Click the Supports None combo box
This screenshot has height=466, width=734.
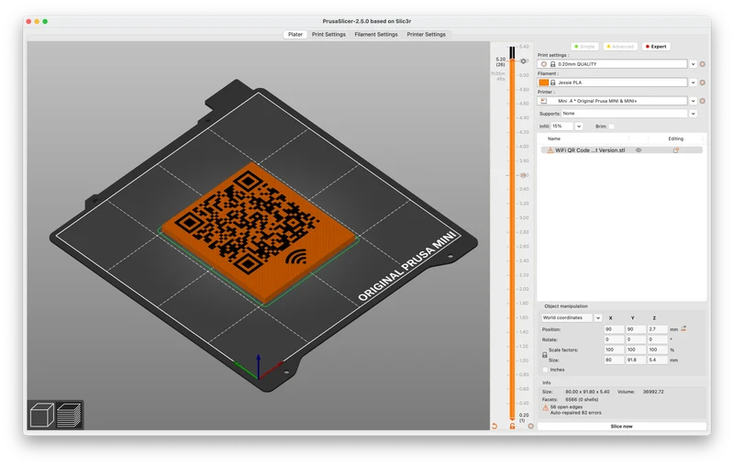(625, 114)
